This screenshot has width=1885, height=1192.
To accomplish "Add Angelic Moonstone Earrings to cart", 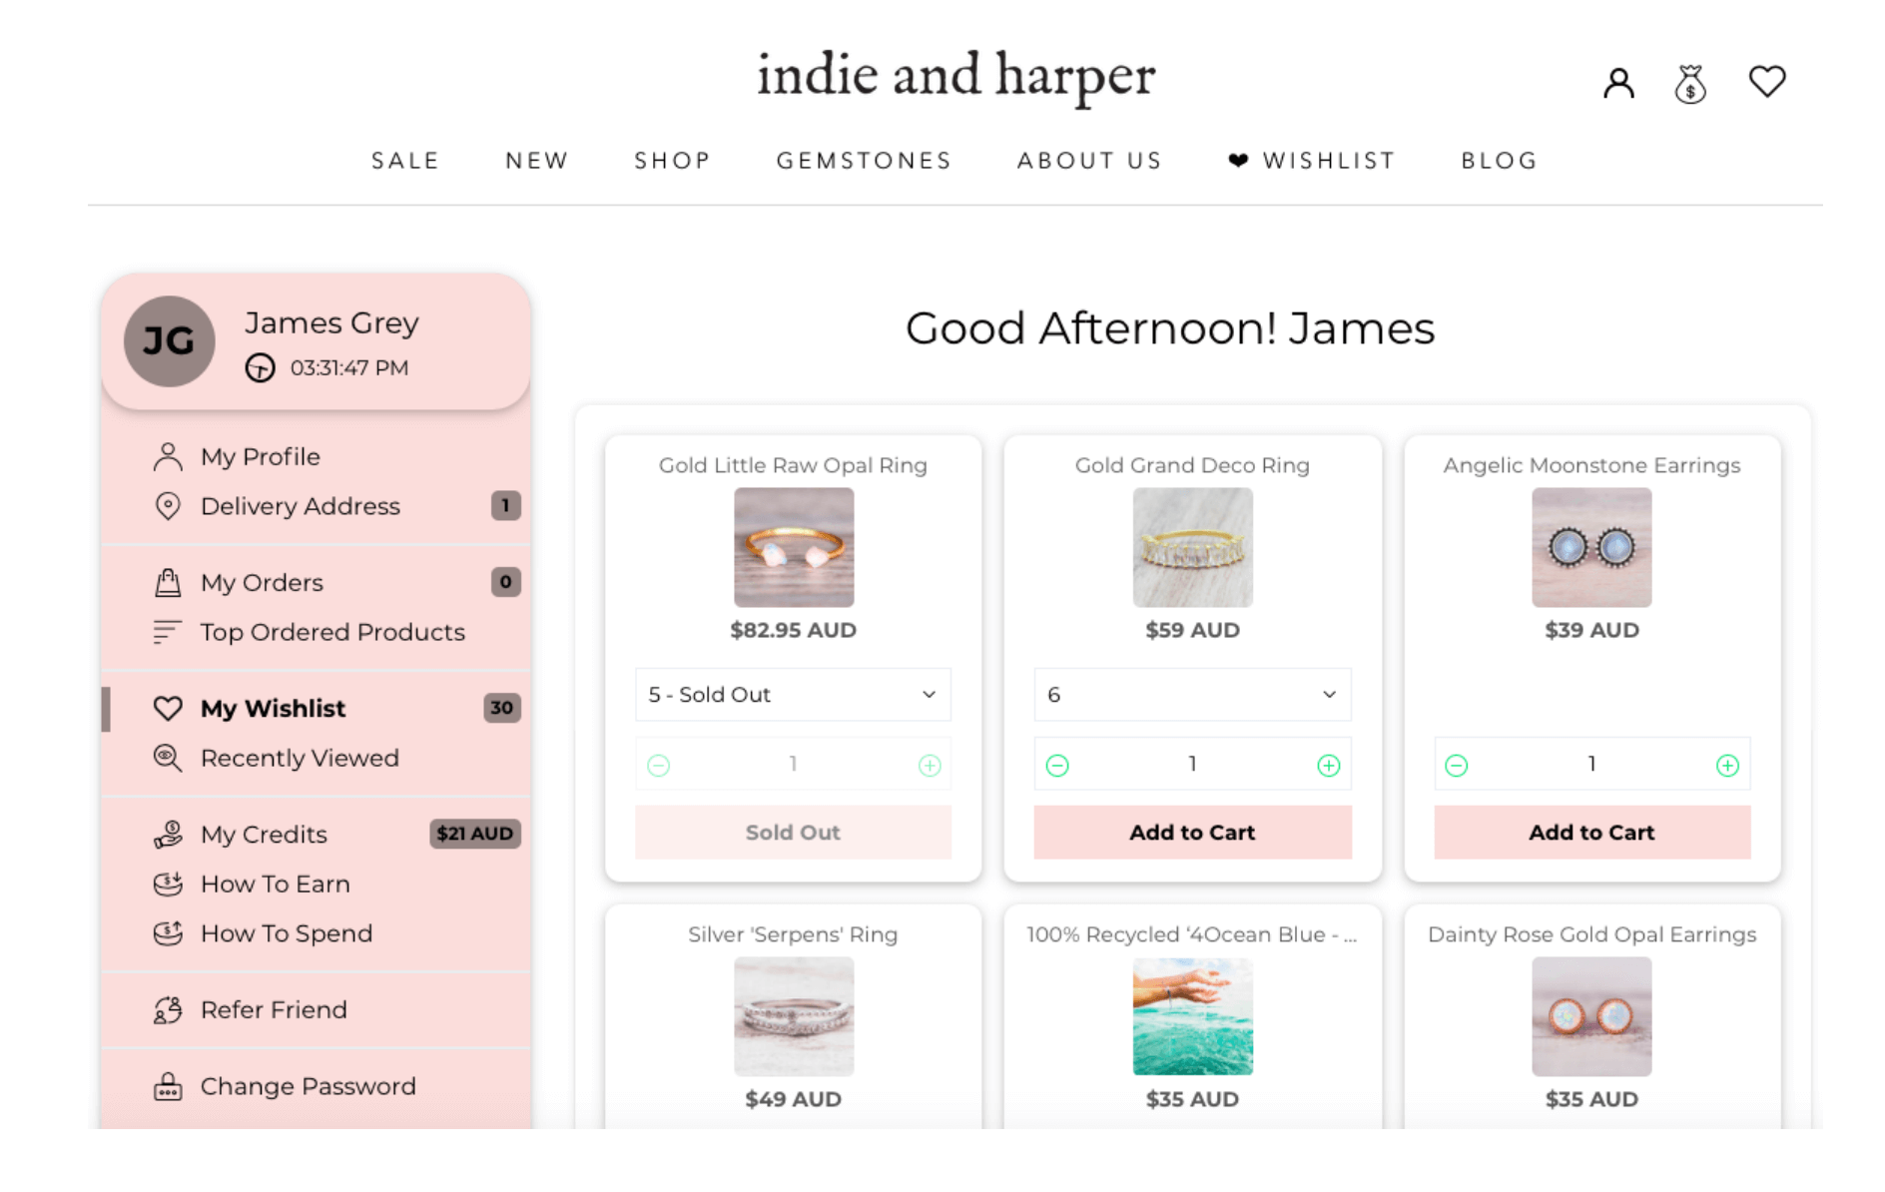I will (1591, 833).
